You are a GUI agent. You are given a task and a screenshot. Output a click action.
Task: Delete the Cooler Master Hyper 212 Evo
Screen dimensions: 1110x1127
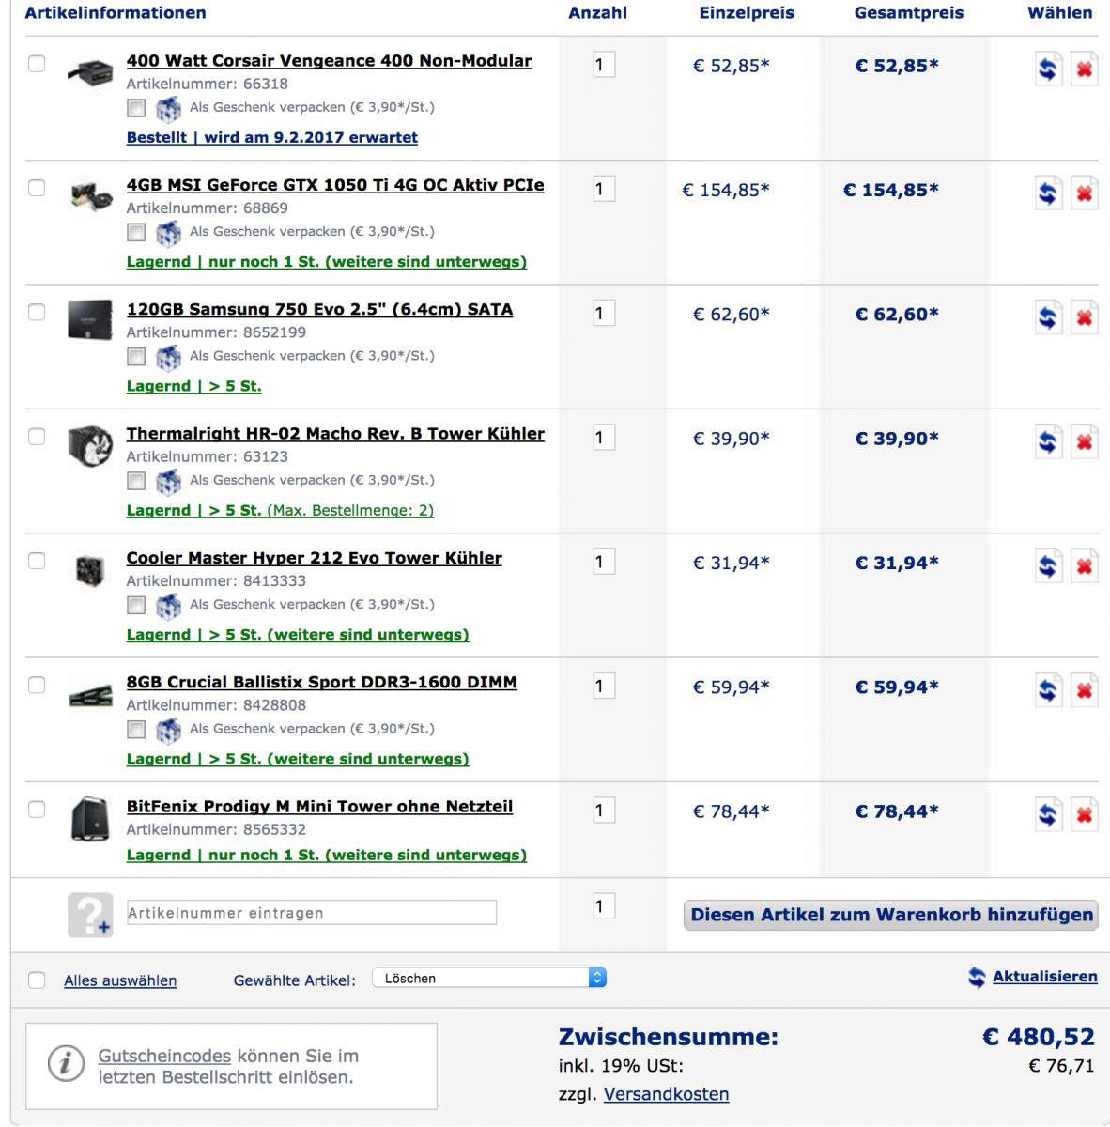click(1085, 567)
